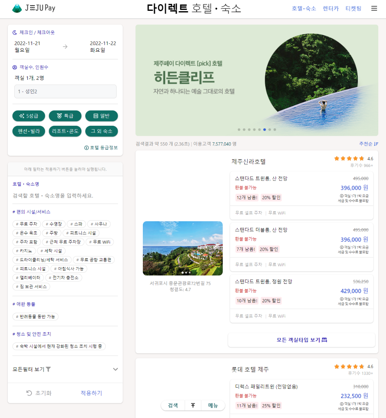Image resolution: width=386 pixels, height=418 pixels.
Task: Go to 호텔·숙소 navigation tab
Action: (304, 8)
